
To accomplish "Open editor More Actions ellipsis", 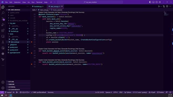I will pos(170,6).
